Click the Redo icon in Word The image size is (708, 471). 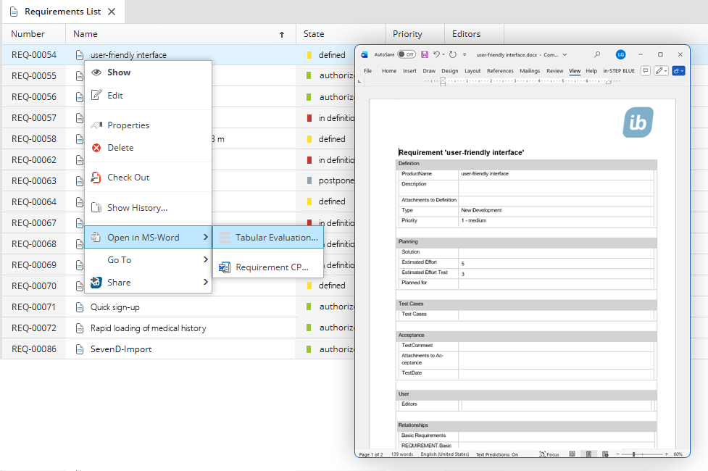click(x=453, y=54)
